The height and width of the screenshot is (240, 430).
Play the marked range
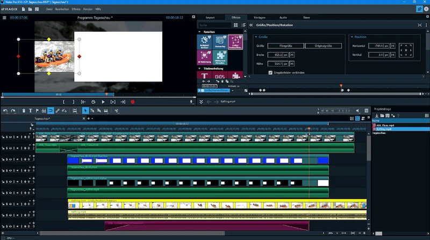click(113, 102)
